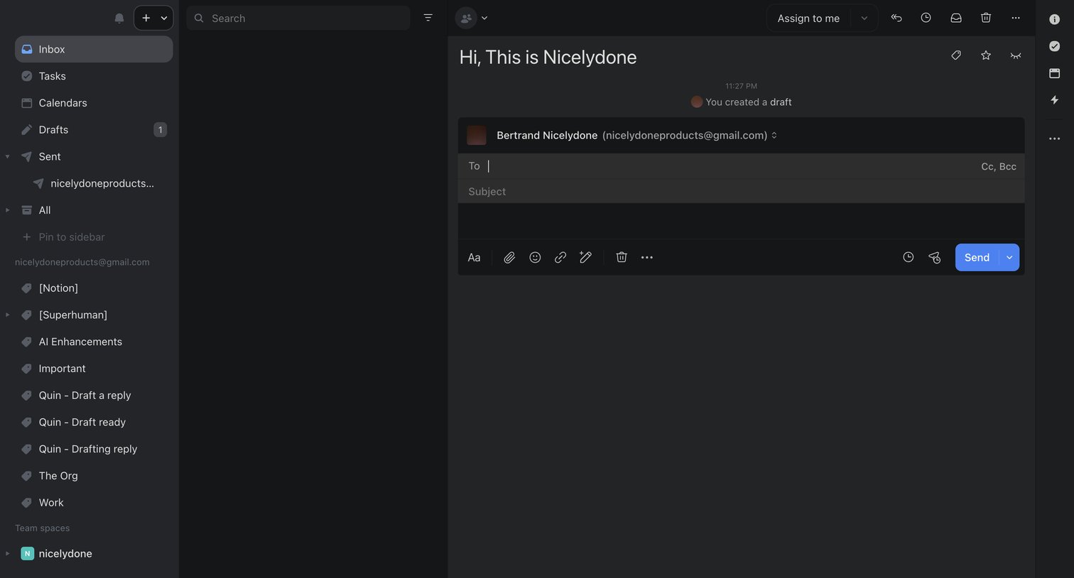The width and height of the screenshot is (1074, 578).
Task: Discard draft with composer trash icon
Action: 622,258
